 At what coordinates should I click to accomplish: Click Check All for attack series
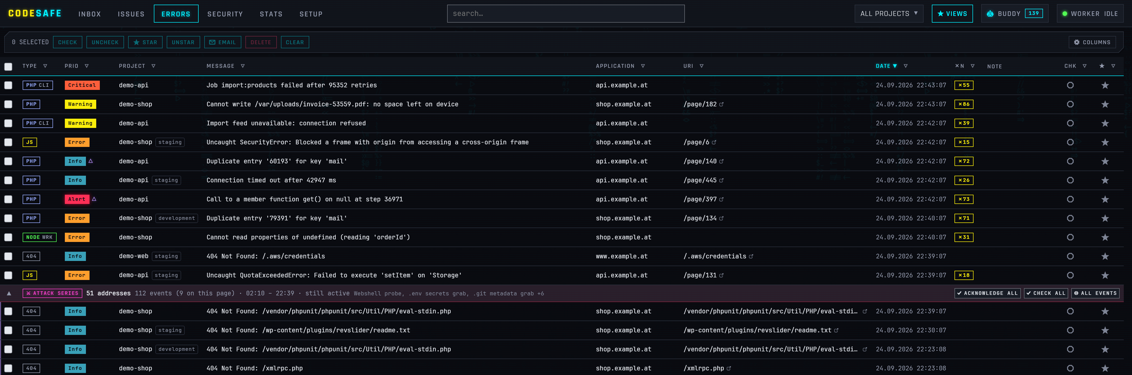coord(1046,293)
